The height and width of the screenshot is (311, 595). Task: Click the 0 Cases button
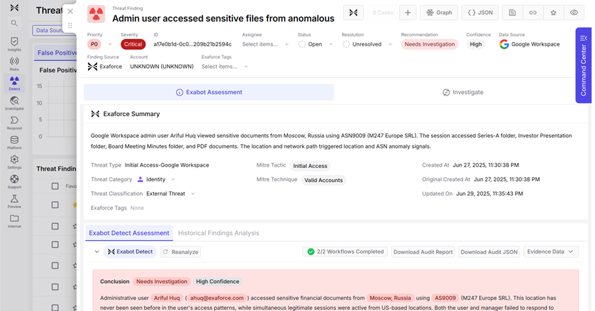pos(383,12)
